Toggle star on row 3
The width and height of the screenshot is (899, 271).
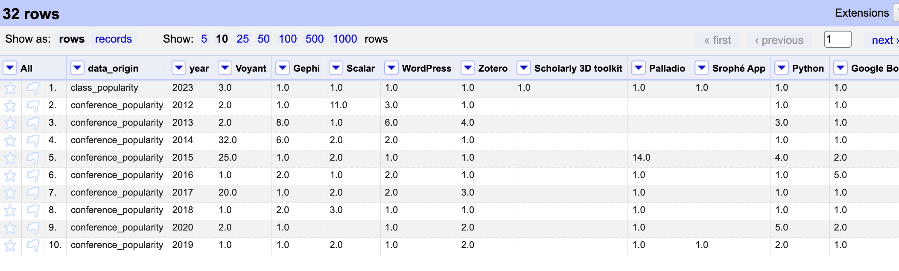coord(10,124)
